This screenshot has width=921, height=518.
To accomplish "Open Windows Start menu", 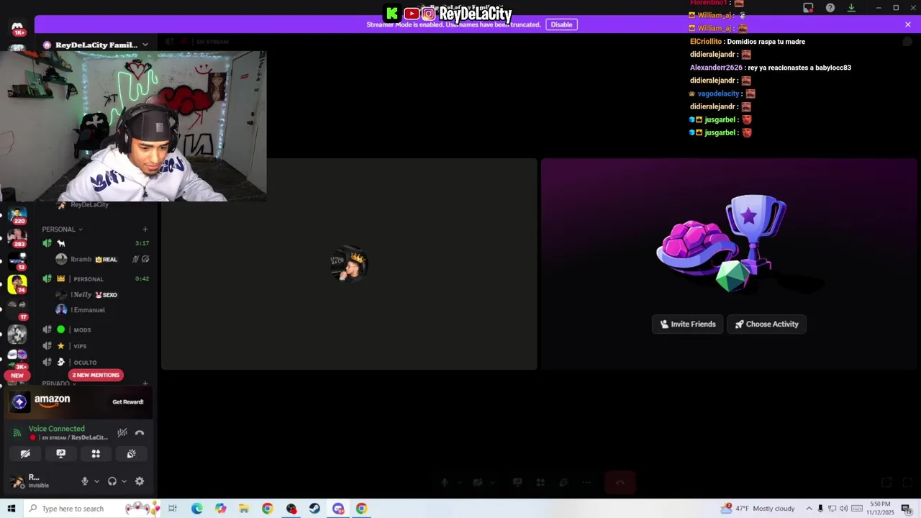I will (x=11, y=509).
